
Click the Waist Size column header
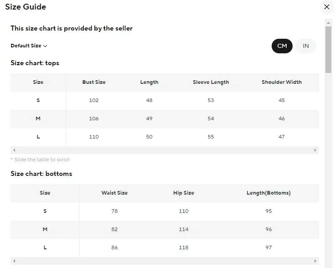(114, 193)
